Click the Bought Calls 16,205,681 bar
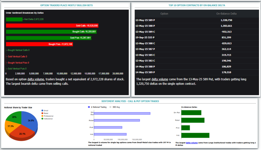 click(x=51, y=32)
